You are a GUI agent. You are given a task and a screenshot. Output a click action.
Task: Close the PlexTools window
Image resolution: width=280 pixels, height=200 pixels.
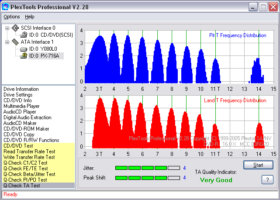(273, 7)
